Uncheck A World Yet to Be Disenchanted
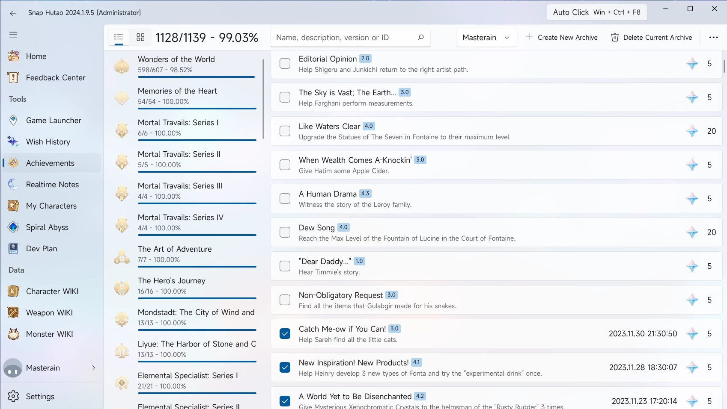 click(285, 401)
